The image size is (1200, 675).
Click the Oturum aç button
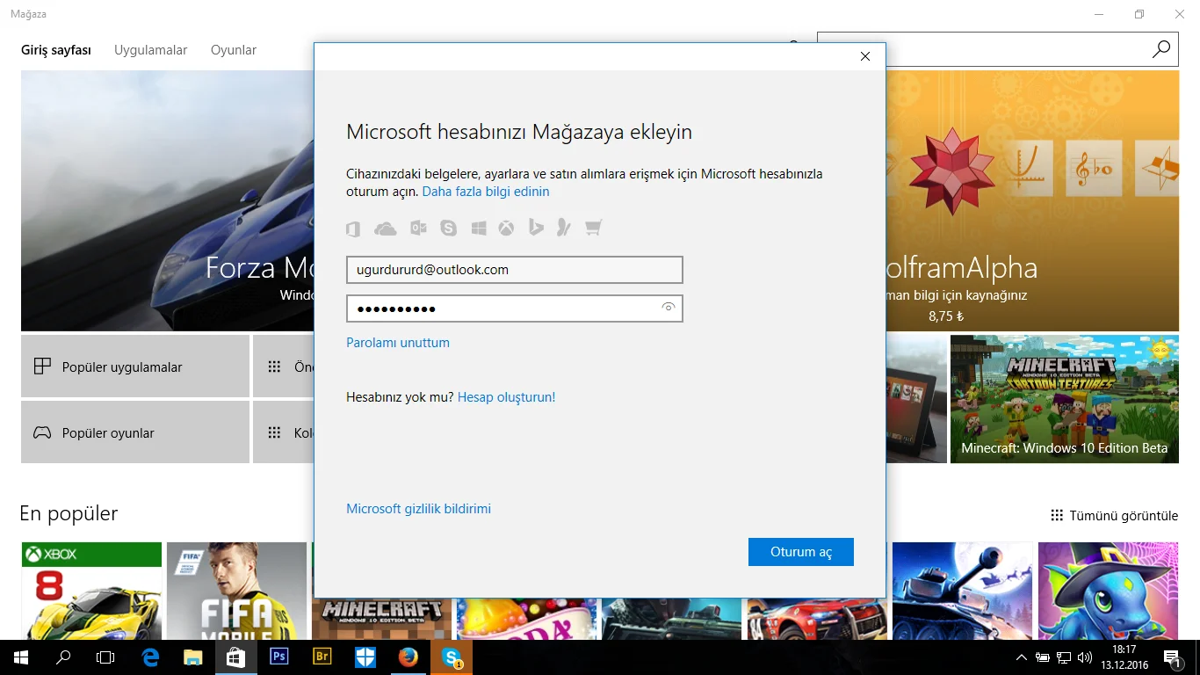coord(800,551)
